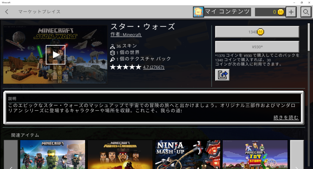Click 続きを読む to read more
The width and height of the screenshot is (313, 169).
pos(286,118)
